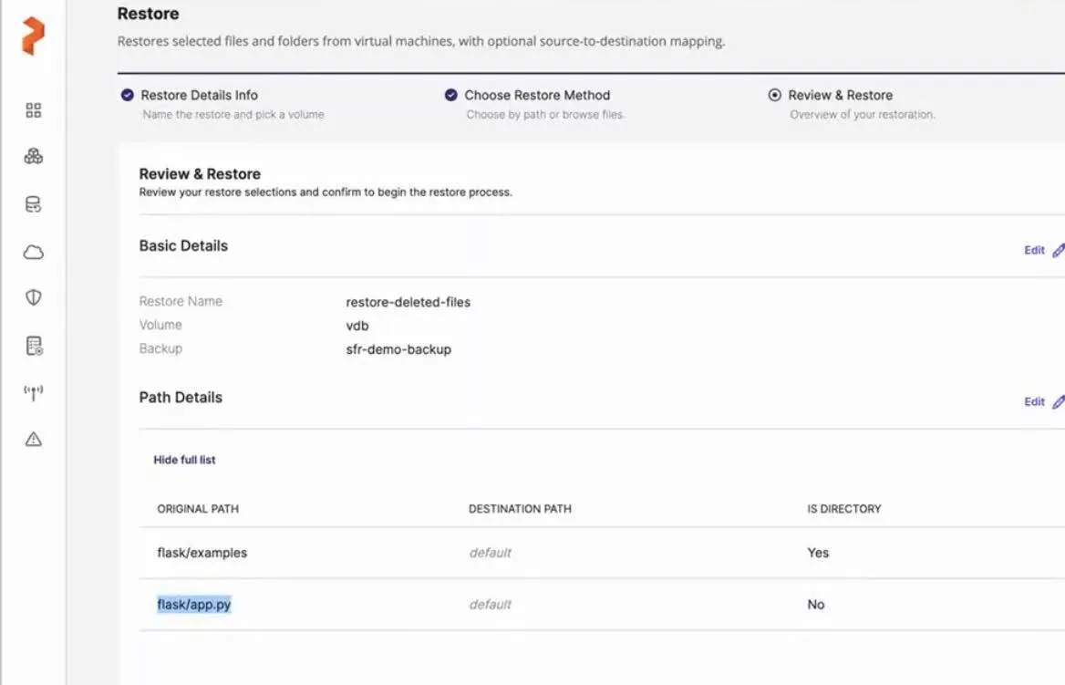Open the dashboard grid icon in the sidebar
Image resolution: width=1065 pixels, height=685 pixels.
[x=34, y=110]
